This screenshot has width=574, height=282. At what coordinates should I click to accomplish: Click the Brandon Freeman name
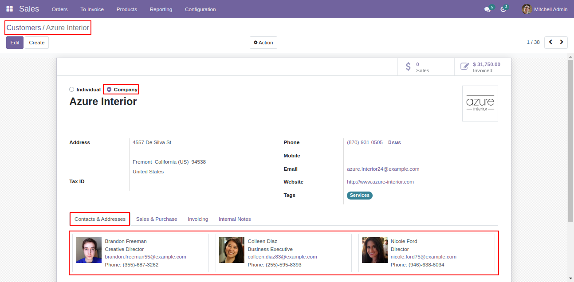coord(126,241)
